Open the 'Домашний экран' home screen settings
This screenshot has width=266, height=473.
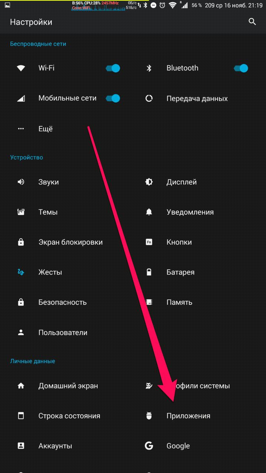pyautogui.click(x=68, y=386)
